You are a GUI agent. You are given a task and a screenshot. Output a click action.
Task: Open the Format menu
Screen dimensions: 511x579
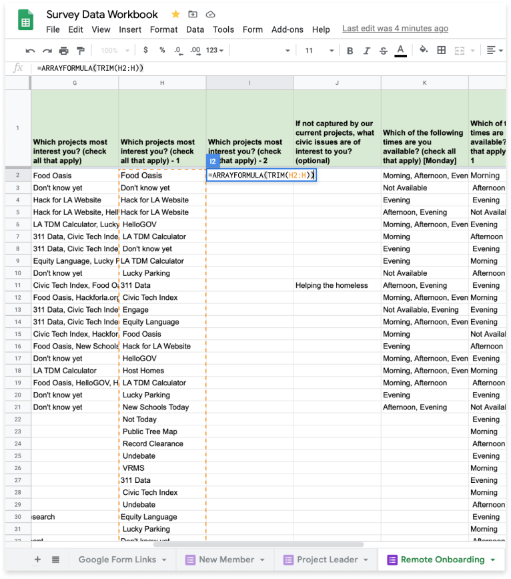(163, 29)
